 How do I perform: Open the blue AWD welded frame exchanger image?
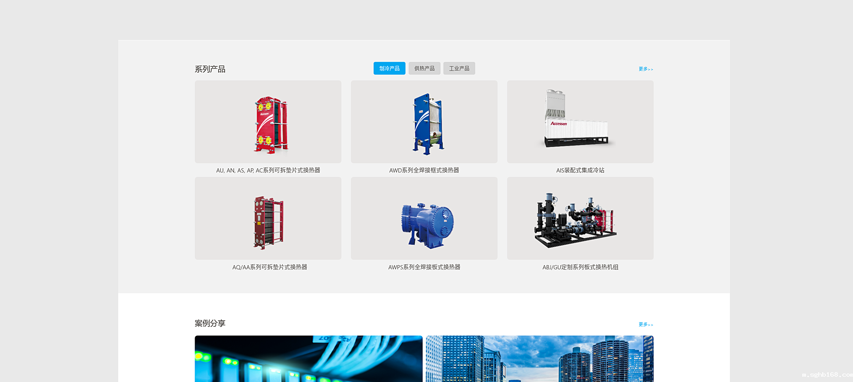pos(424,122)
